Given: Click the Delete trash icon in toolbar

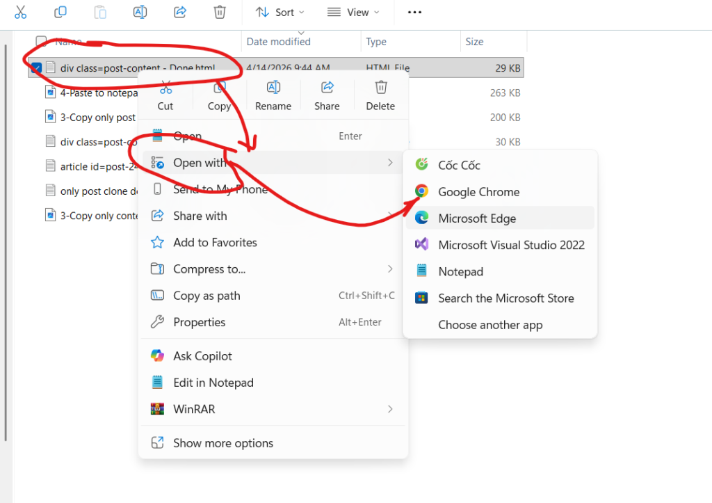Looking at the screenshot, I should pyautogui.click(x=220, y=12).
